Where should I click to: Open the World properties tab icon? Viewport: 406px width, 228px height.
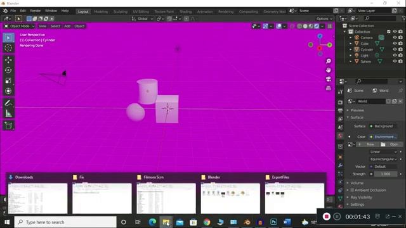coord(340,136)
